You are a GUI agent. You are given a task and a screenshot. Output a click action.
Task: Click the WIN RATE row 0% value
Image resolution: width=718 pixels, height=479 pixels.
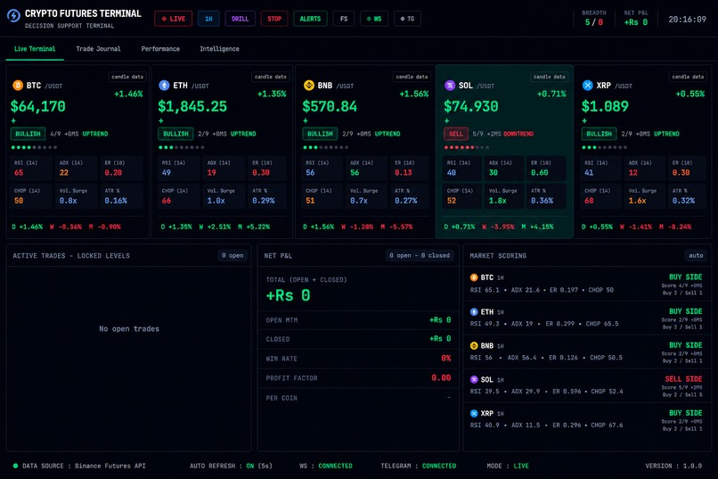[x=446, y=359]
